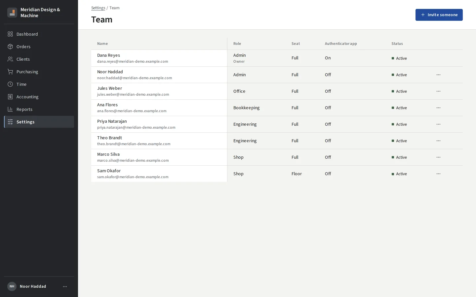Click the Reports label in the sidebar
This screenshot has width=476, height=297.
coord(24,109)
